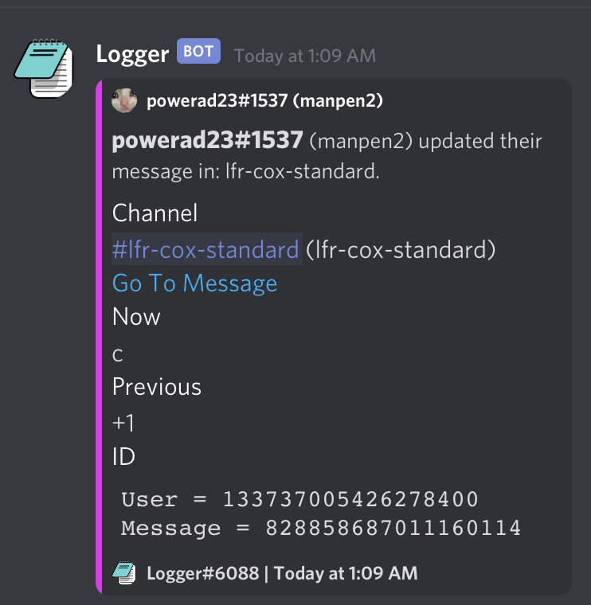Click the 'Channel' field heading

click(x=155, y=213)
